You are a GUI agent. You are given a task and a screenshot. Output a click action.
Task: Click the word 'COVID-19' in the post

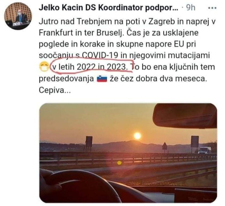point(100,55)
